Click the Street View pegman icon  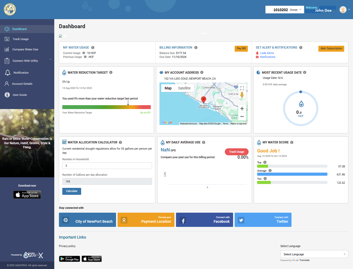coord(242,95)
